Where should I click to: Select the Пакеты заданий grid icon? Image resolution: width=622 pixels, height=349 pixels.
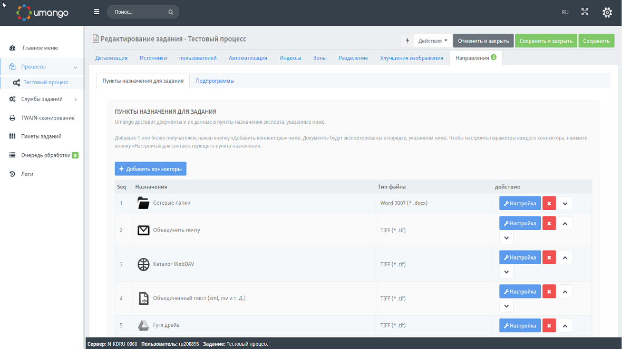pos(12,136)
